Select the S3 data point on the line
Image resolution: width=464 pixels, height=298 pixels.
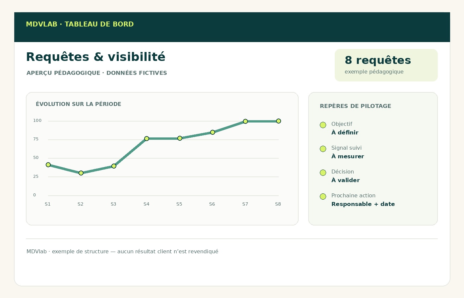tap(114, 166)
